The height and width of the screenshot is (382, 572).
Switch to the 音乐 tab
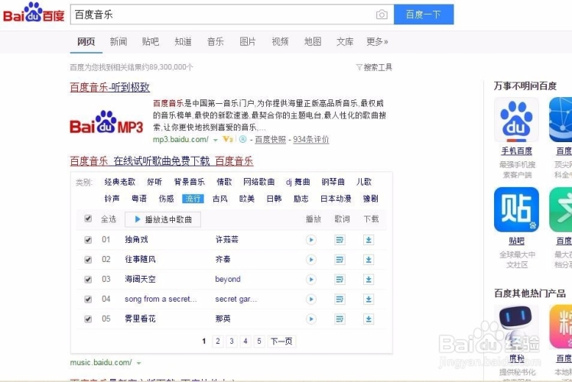point(216,41)
